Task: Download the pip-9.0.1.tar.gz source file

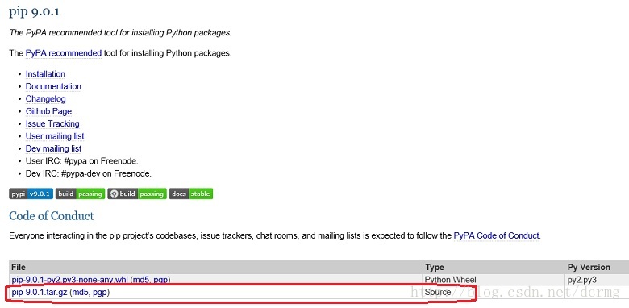Action: click(40, 293)
